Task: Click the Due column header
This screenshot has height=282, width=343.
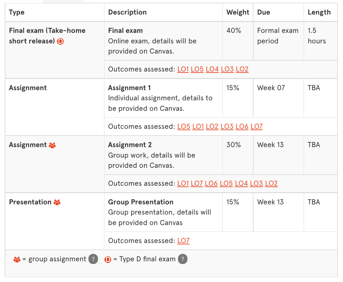Action: tap(264, 12)
